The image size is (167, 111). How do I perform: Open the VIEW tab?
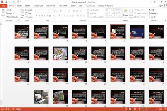pos(81,6)
